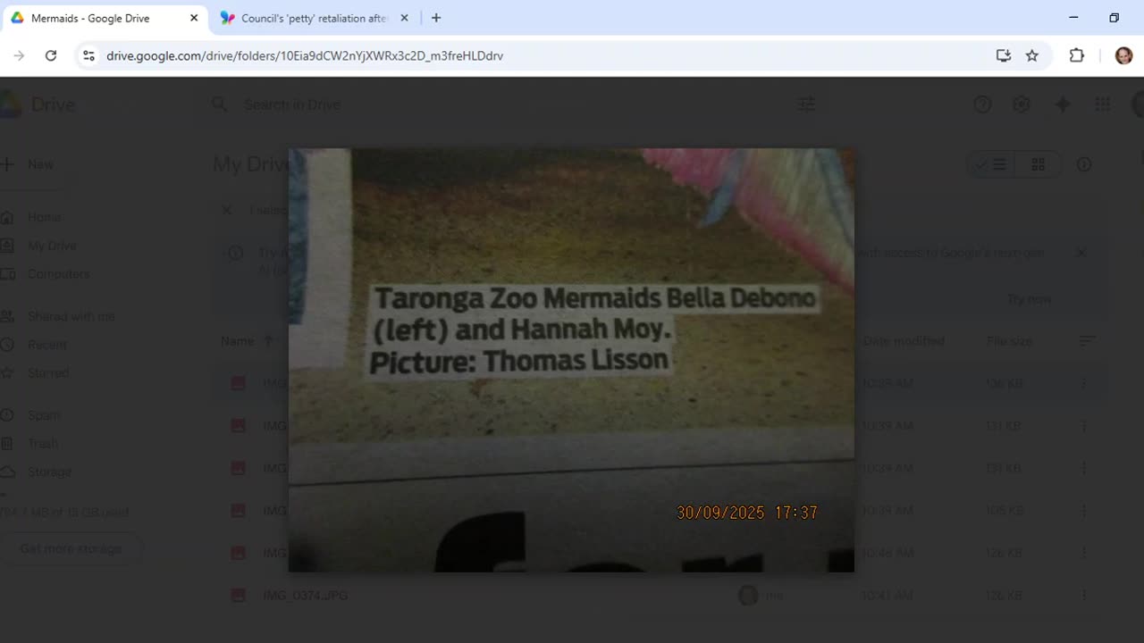View site information for drive.google.com
The image size is (1144, 643).
pos(88,55)
